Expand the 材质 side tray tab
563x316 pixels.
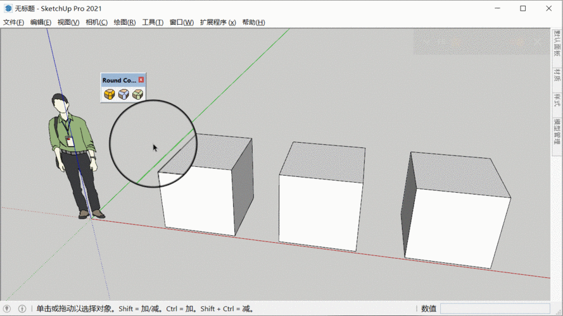557,75
